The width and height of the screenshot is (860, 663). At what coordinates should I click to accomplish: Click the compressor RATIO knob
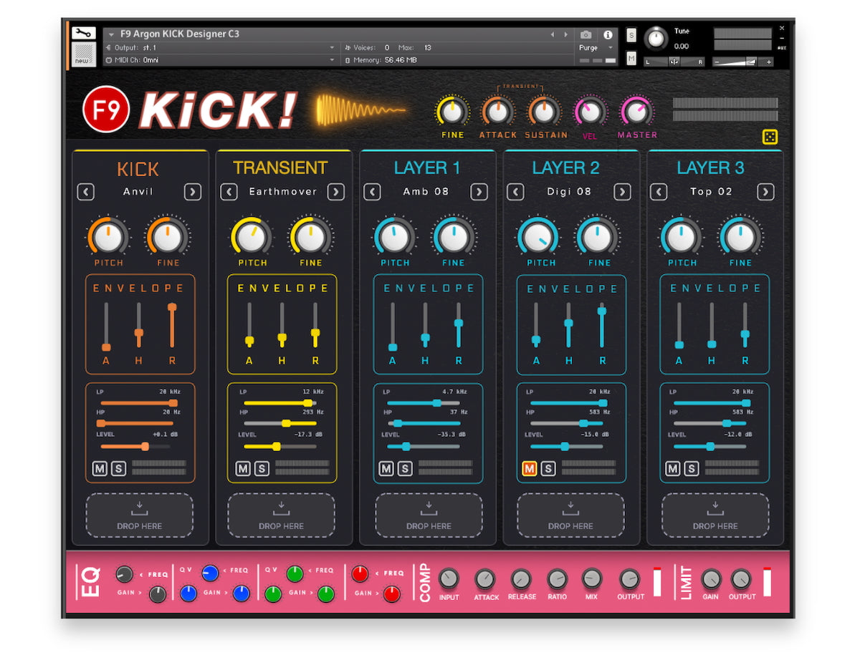(557, 579)
